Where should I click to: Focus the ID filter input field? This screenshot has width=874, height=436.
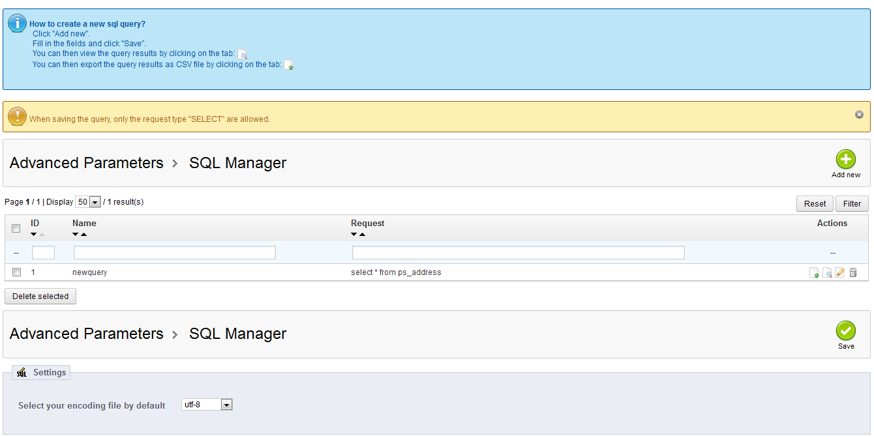point(43,253)
